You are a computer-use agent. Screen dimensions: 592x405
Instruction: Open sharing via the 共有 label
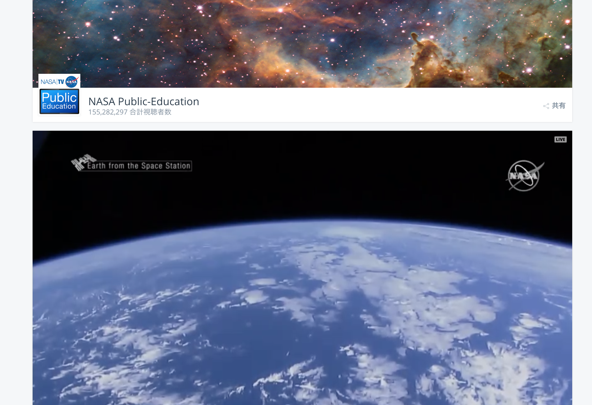point(559,106)
